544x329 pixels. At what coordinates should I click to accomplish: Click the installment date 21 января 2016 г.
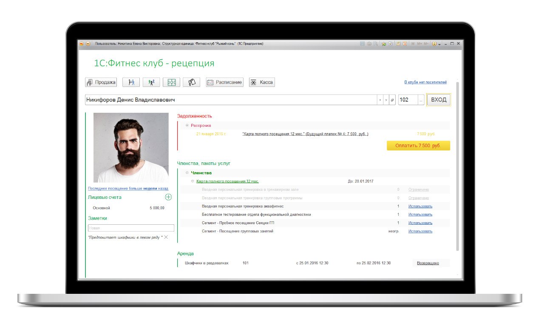coord(211,134)
